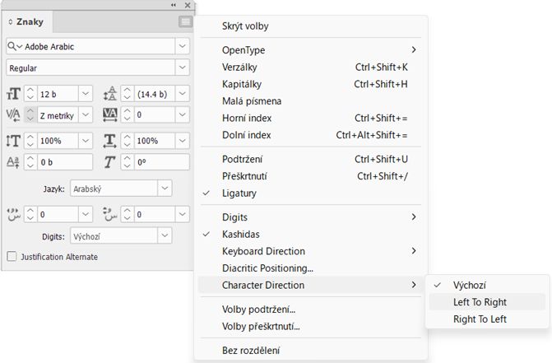The height and width of the screenshot is (363, 552).
Task: Click the right Arabic diacritic position icon
Action: (110, 214)
